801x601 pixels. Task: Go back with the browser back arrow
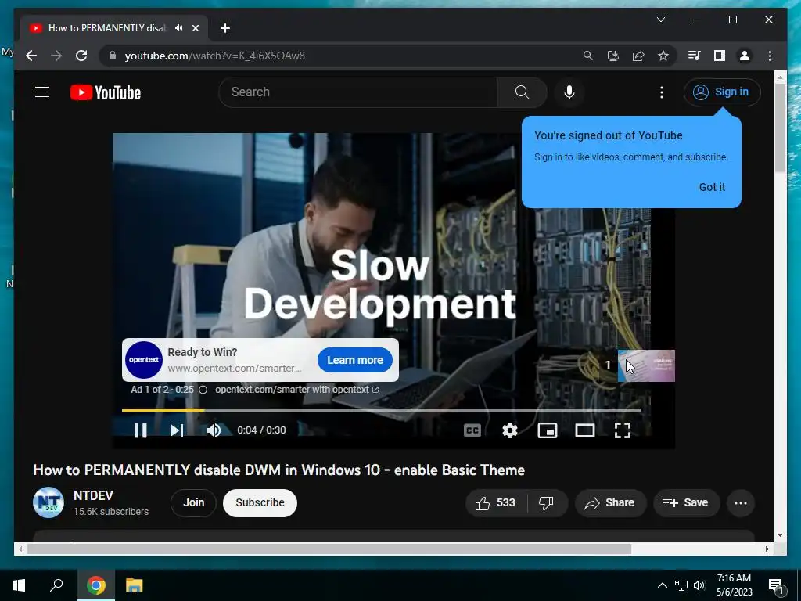31,56
